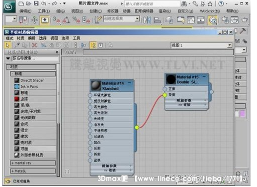Click the binoculars search icon
The image size is (257, 187).
(184, 3)
